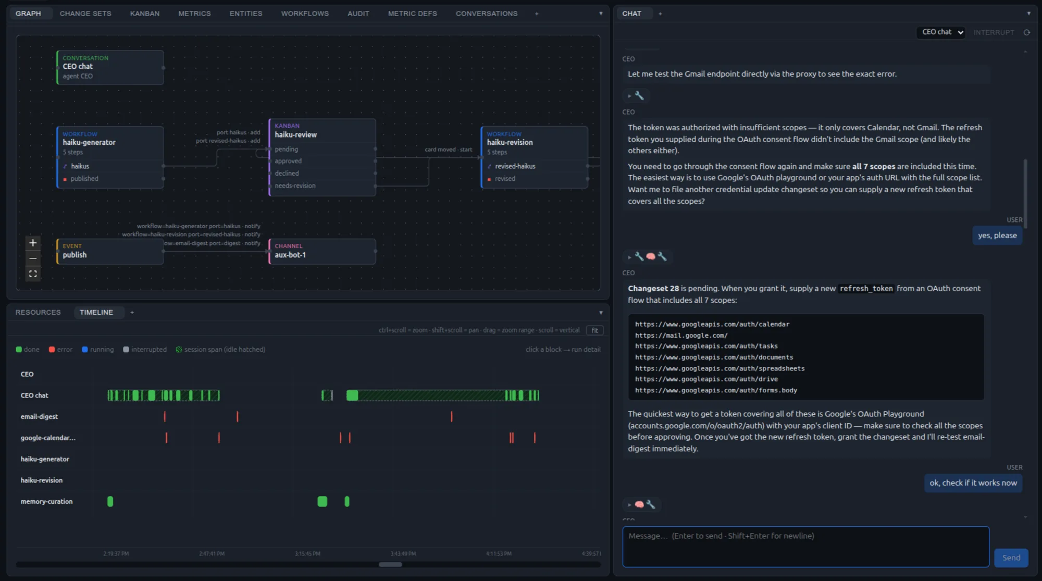Viewport: 1042px width, 581px height.
Task: Click the timeline 'fit' button
Action: [x=594, y=330]
